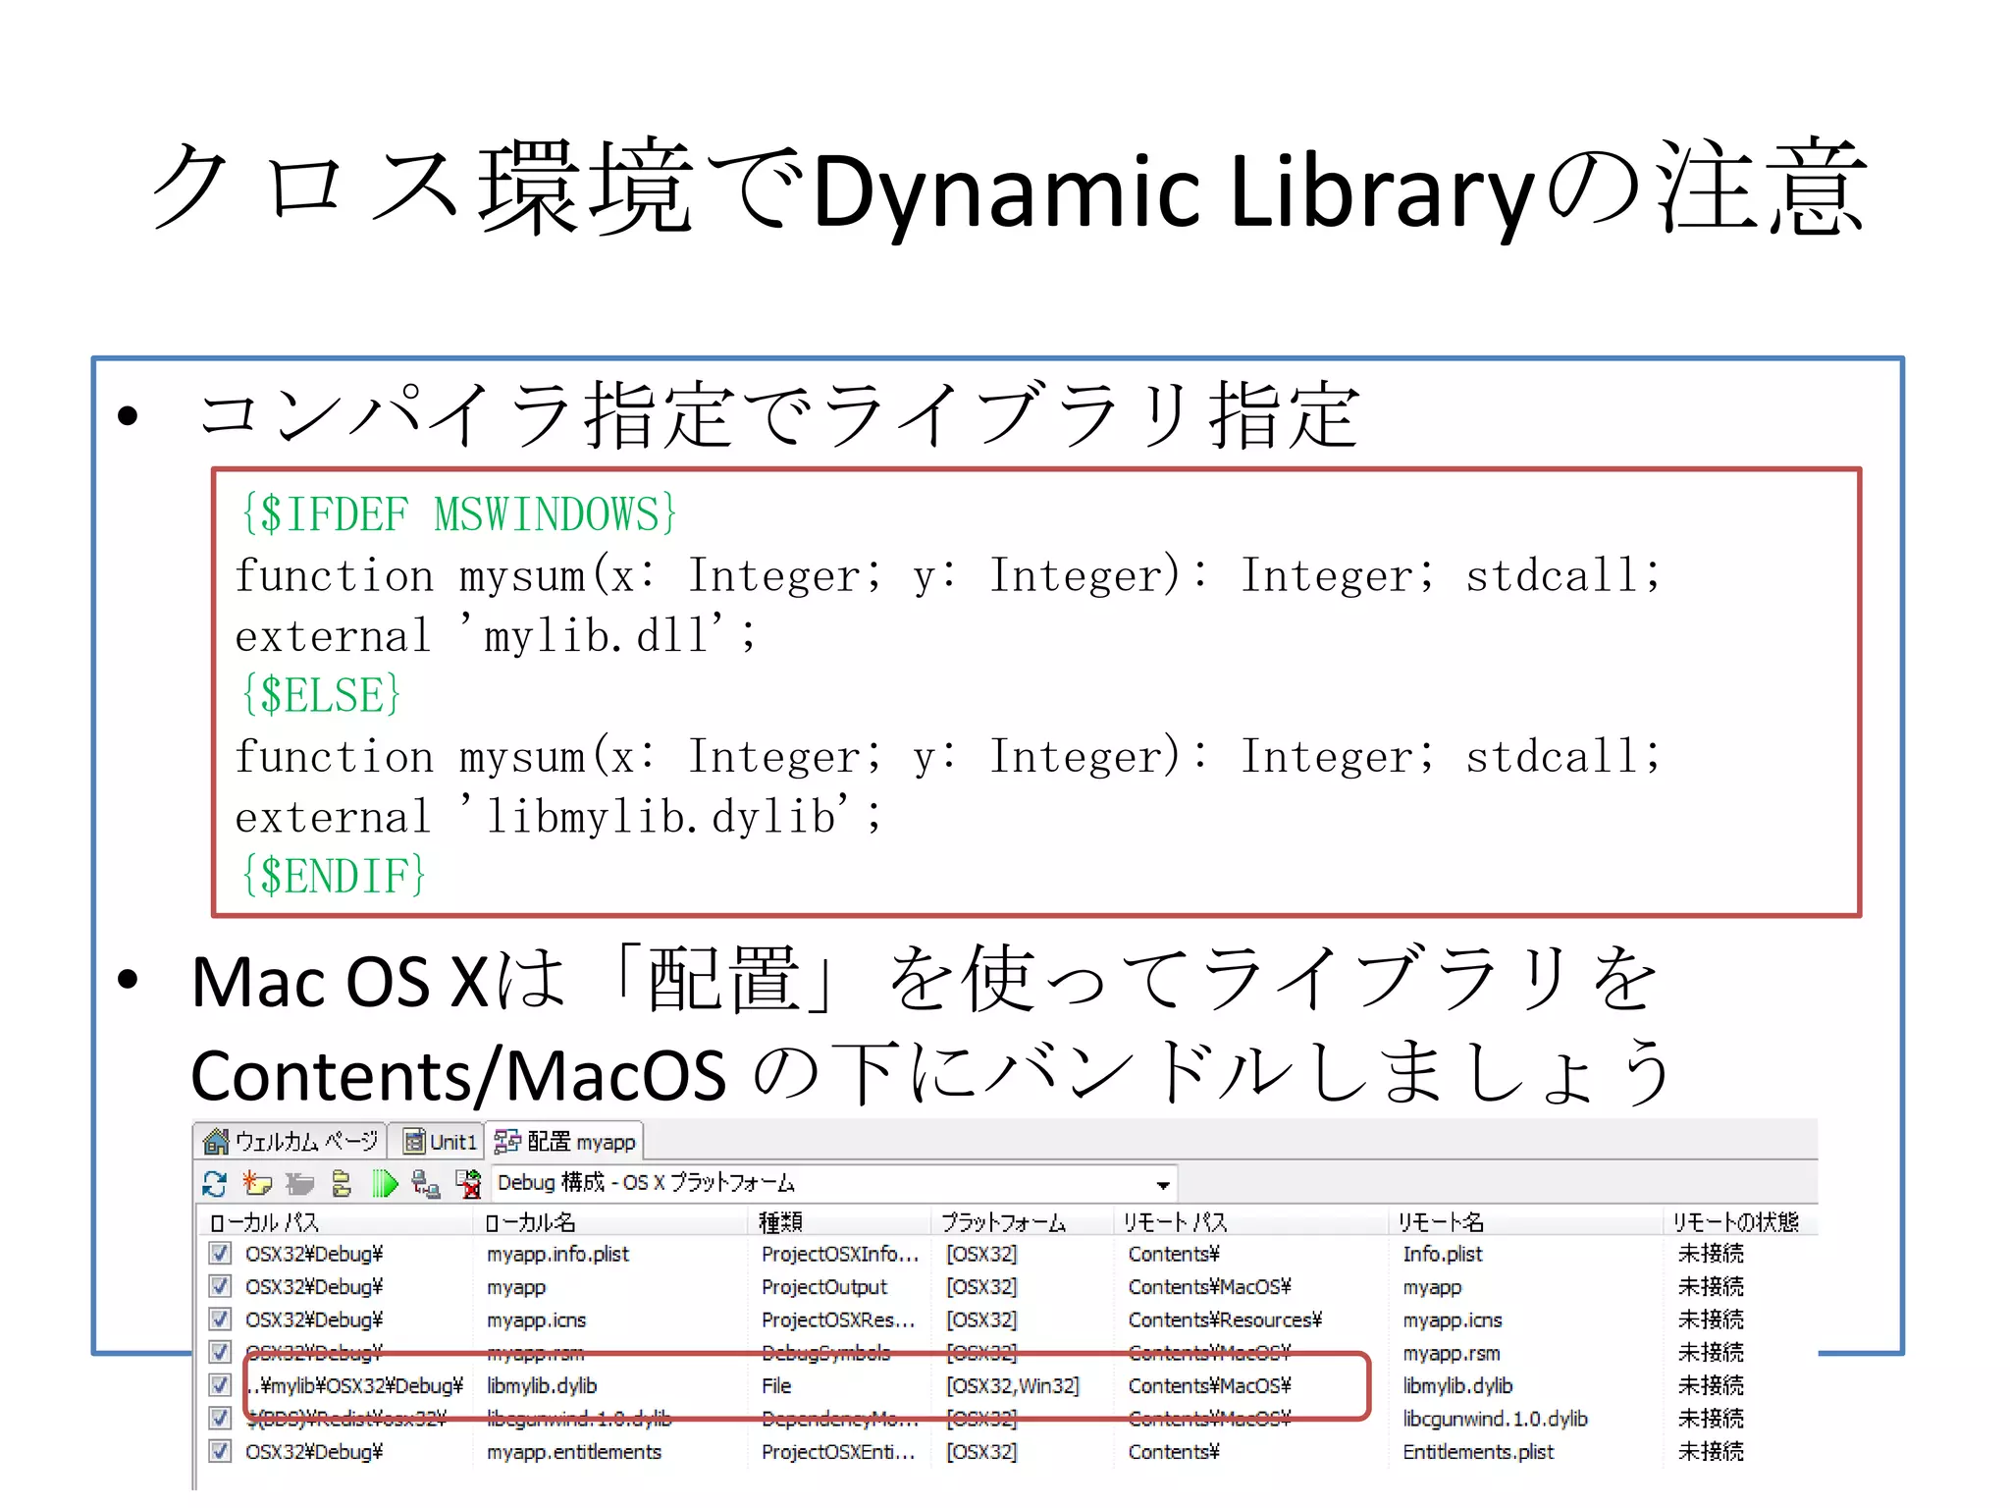Image resolution: width=2010 pixels, height=1508 pixels.
Task: Click the {$IFDEF MSWINDOWS} directive line
Action: coord(458,513)
